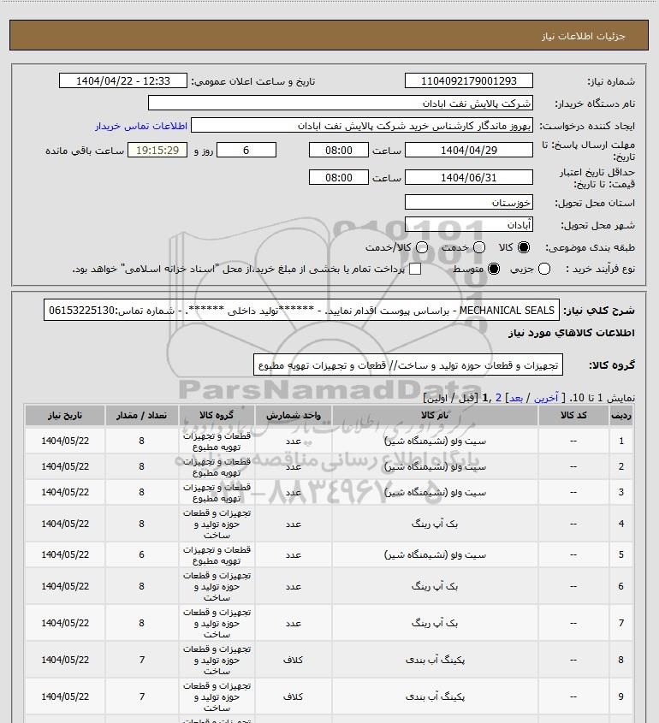This screenshot has width=659, height=723.
Task: Click date 1404/05/22 in row 2
Action: tap(65, 466)
